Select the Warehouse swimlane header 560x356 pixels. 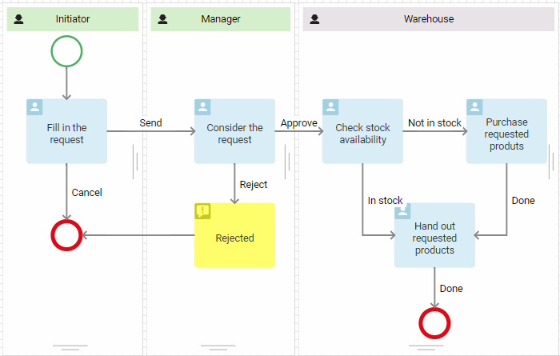429,19
